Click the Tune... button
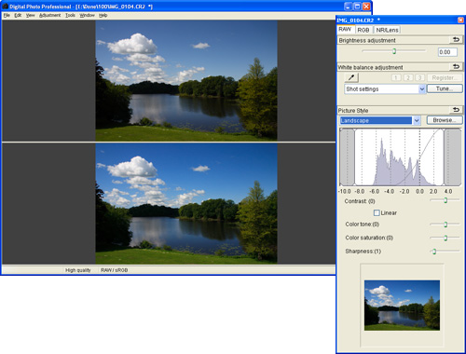This screenshot has width=466, height=354. coord(445,88)
